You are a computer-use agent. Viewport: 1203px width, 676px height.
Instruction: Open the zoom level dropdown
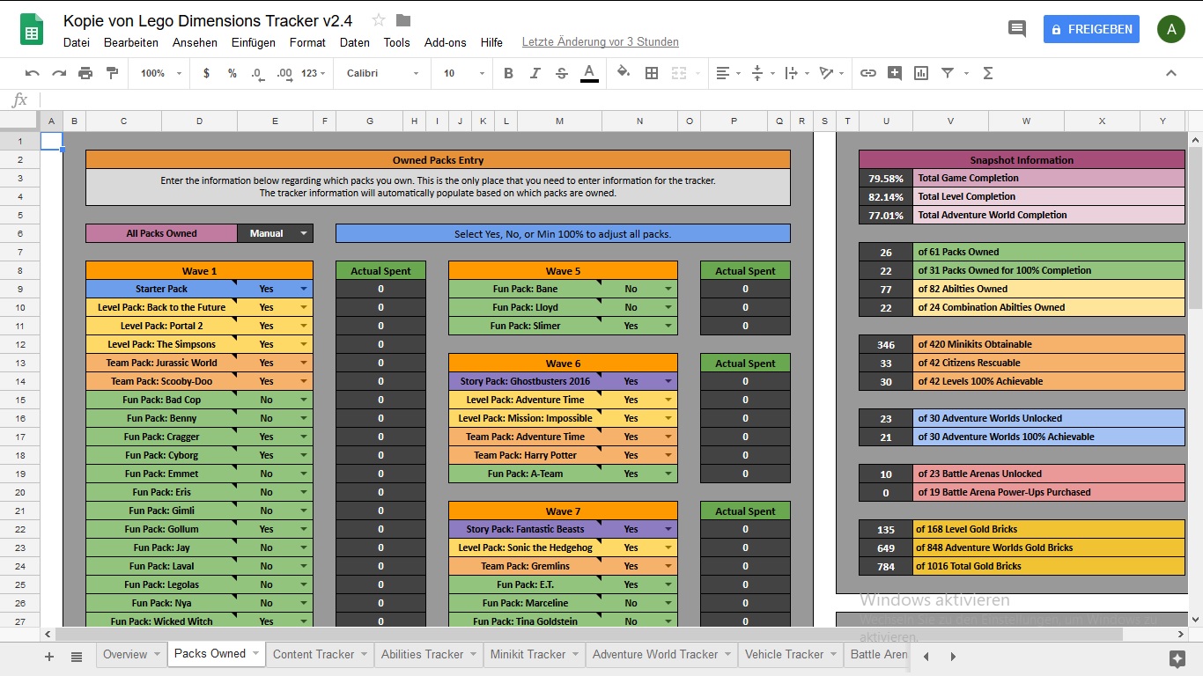pos(161,73)
